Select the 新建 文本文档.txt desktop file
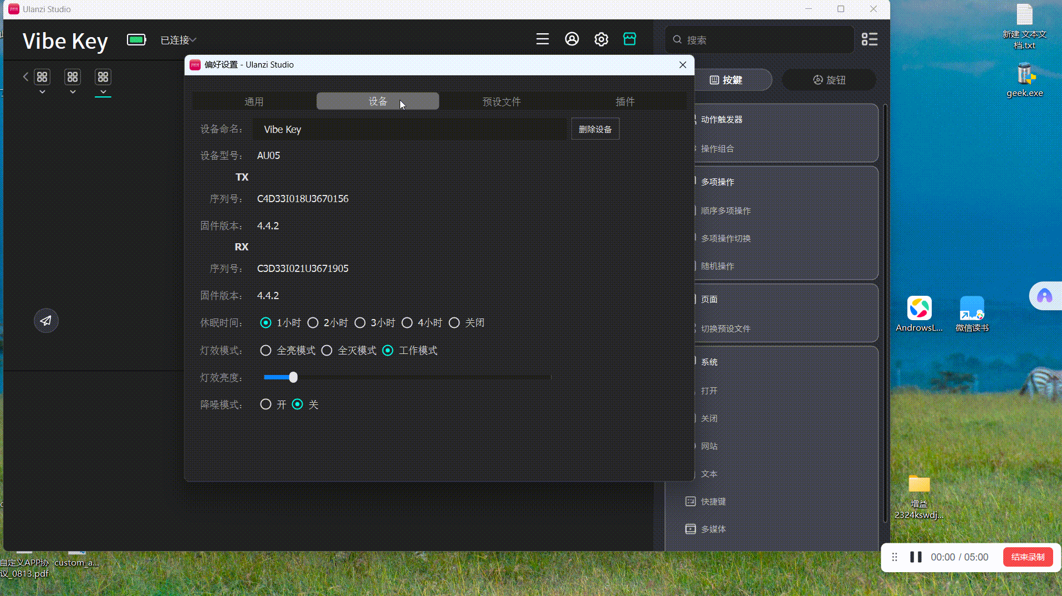Viewport: 1062px width, 596px height. 1024,27
